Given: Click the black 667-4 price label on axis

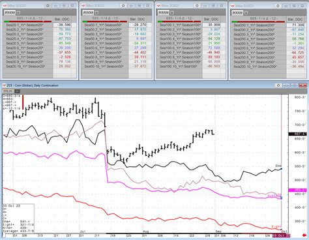Looking at the screenshot, I should tap(297, 134).
